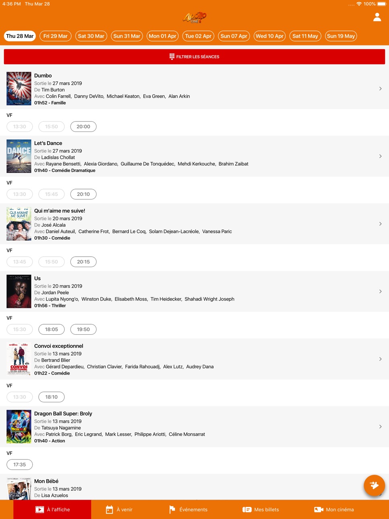Choose the Sun 19 May date
This screenshot has width=389, height=519.
[341, 36]
